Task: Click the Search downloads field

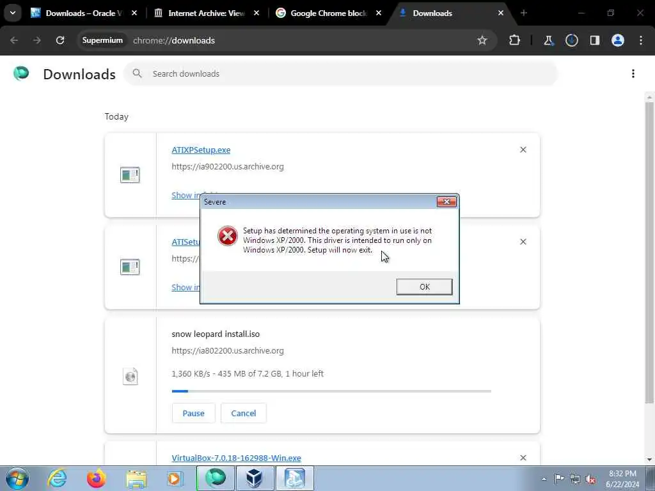Action: 340,74
